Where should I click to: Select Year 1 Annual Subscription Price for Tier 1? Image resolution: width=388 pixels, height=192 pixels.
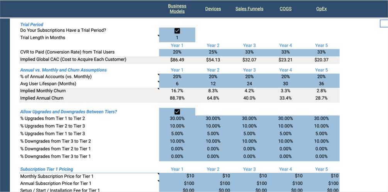tap(177, 184)
